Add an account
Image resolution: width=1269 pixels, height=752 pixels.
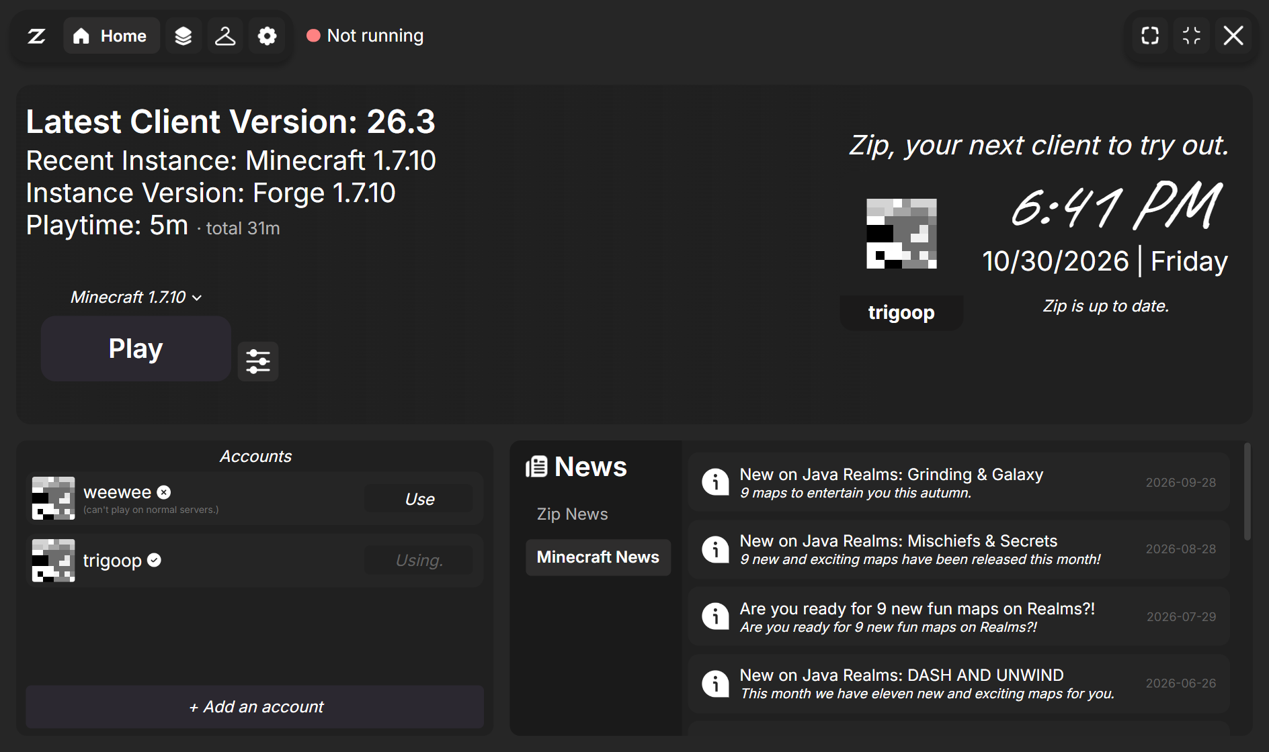tap(255, 706)
